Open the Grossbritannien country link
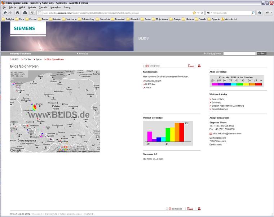Viewport: 274px width, 217px height. [220, 109]
